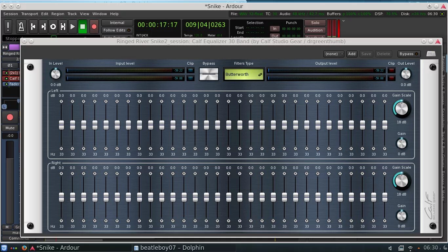Viewport: 448px width, 252px height.
Task: Enable loop playback in transport bar
Action: coord(53,27)
